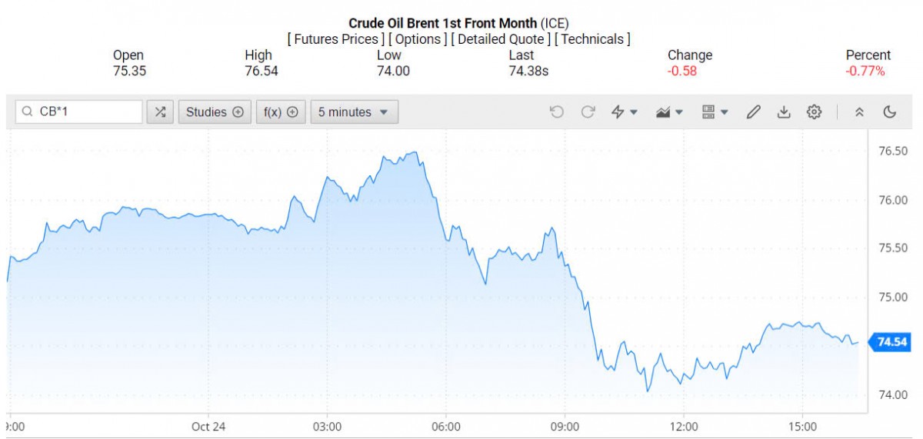
Task: Open chart settings gear
Action: point(814,112)
